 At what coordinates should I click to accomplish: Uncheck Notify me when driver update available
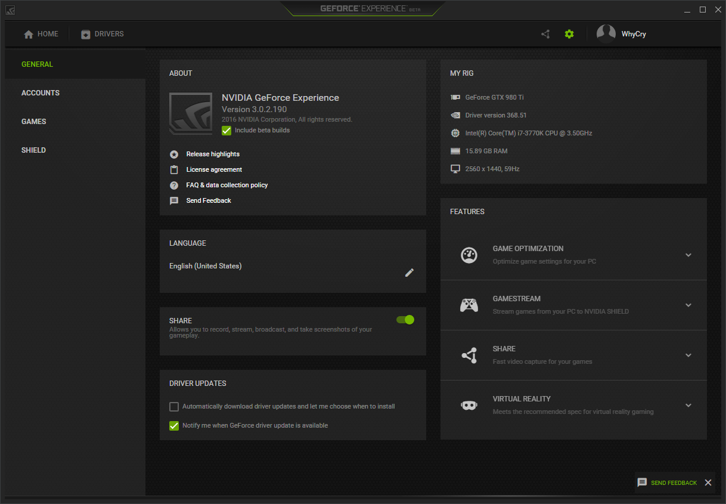click(174, 426)
